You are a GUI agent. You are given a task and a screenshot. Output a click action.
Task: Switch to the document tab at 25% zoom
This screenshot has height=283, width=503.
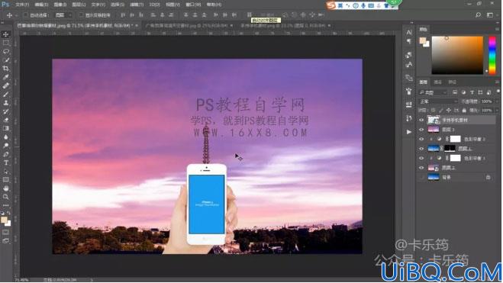(189, 25)
